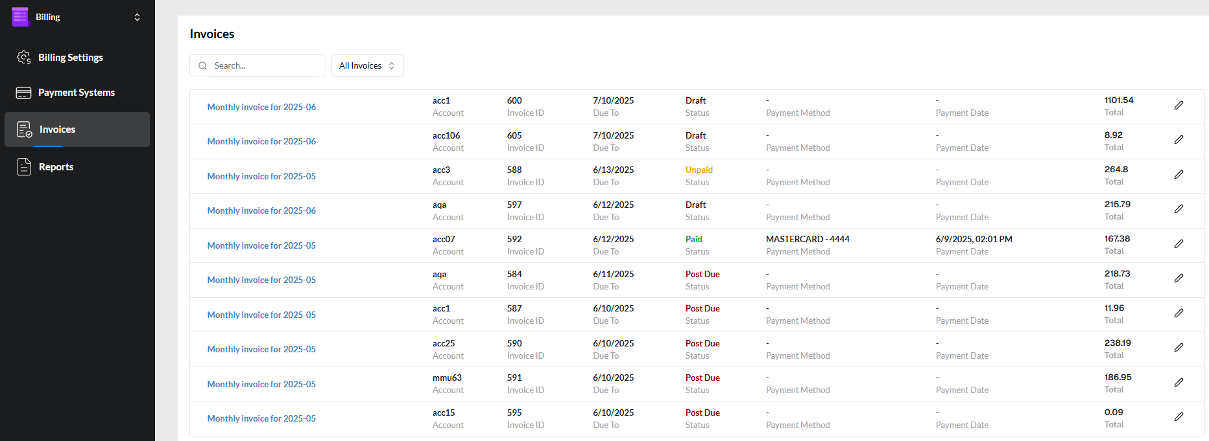The width and height of the screenshot is (1209, 441).
Task: Click the Reports document icon
Action: (x=24, y=167)
